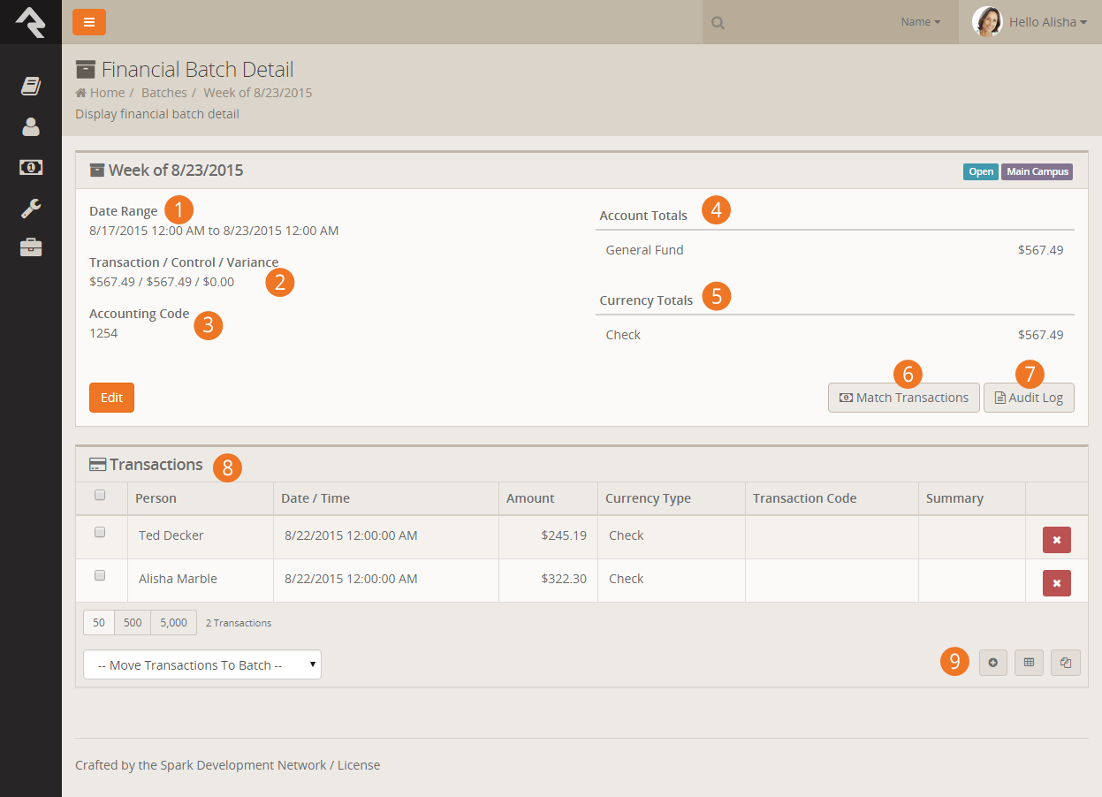Image resolution: width=1102 pixels, height=797 pixels.
Task: Tick the checkbox for Ted Decker
Action: pyautogui.click(x=100, y=532)
